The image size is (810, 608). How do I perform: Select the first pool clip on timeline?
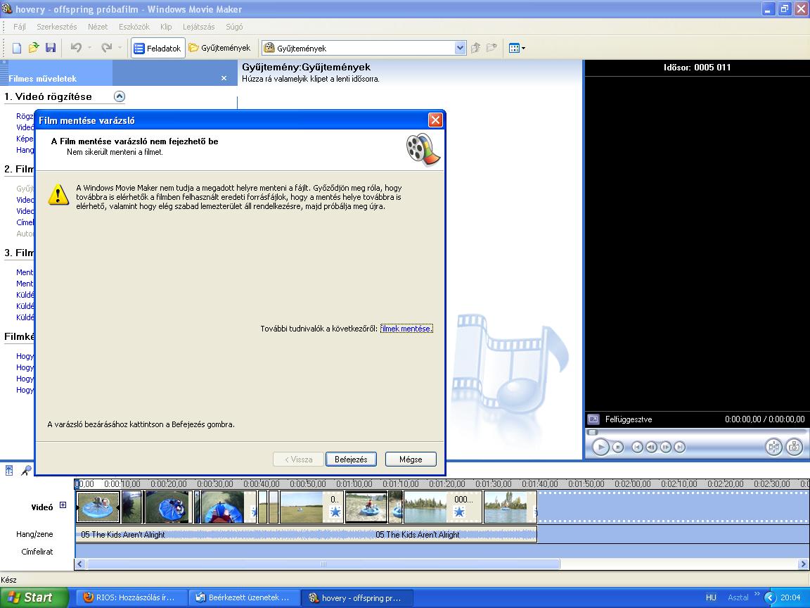click(98, 507)
